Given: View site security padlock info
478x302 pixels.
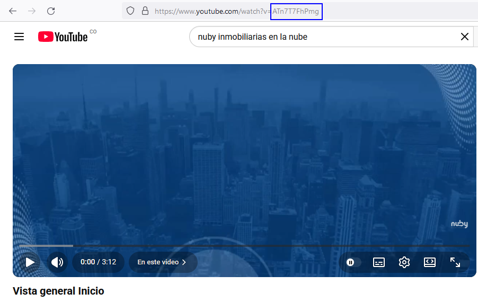Looking at the screenshot, I should (x=145, y=11).
